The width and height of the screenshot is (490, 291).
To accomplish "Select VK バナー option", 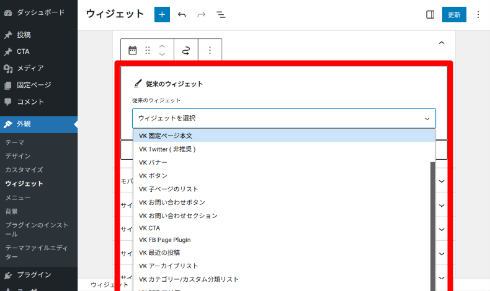I will 282,162.
